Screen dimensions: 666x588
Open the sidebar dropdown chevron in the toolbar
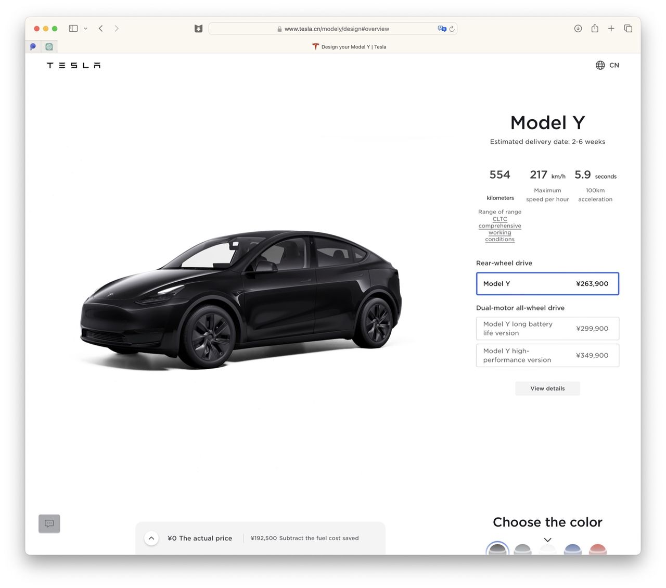click(x=86, y=29)
